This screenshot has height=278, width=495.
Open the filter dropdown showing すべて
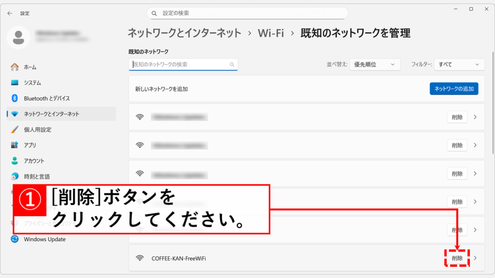(x=459, y=64)
